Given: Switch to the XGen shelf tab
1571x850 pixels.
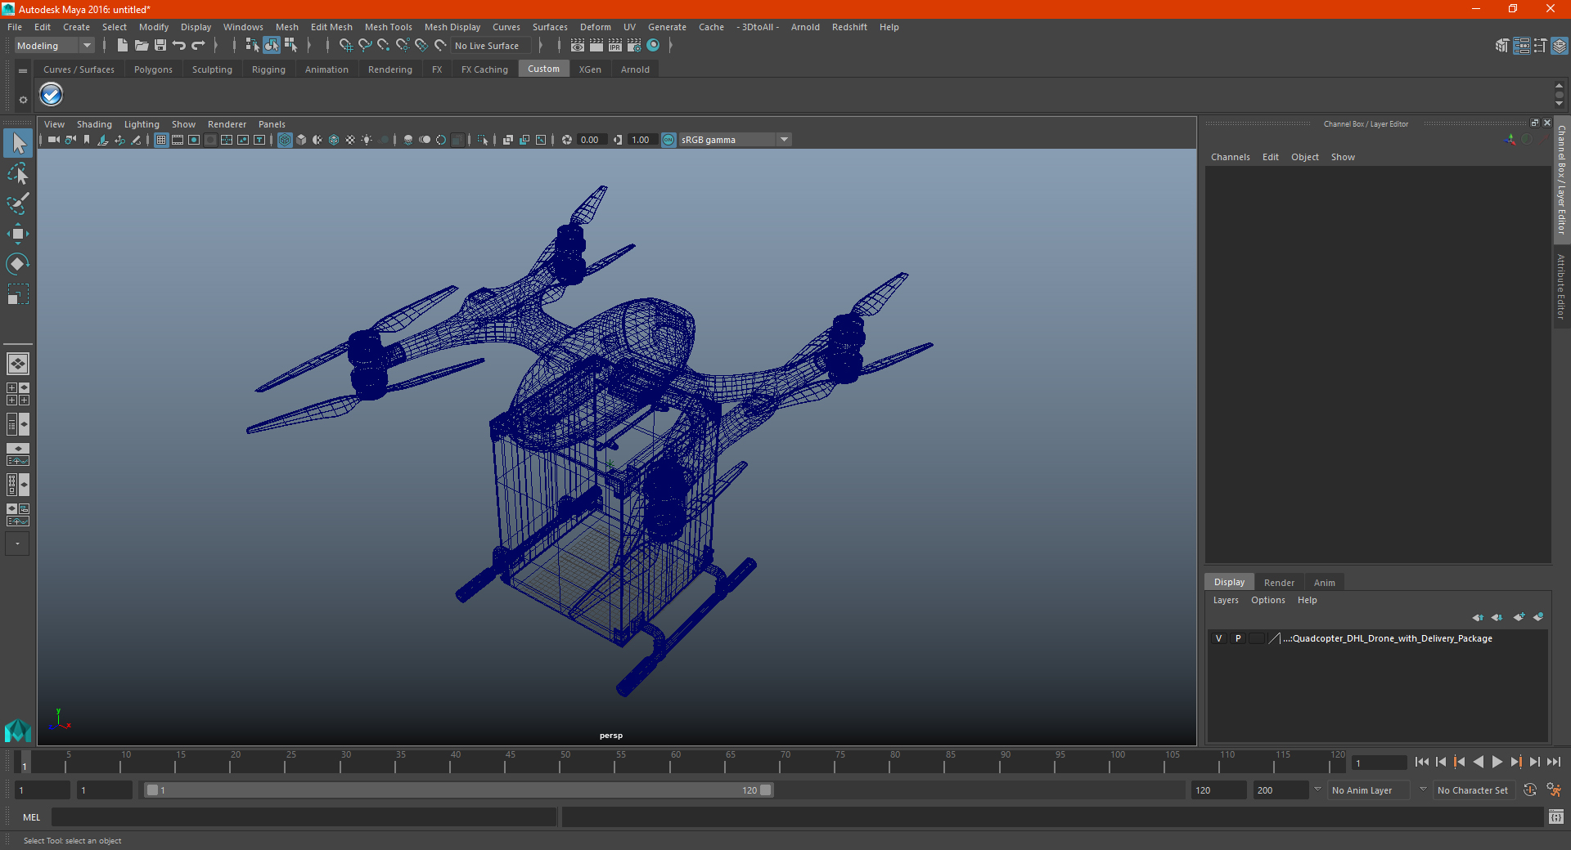Looking at the screenshot, I should coord(590,69).
